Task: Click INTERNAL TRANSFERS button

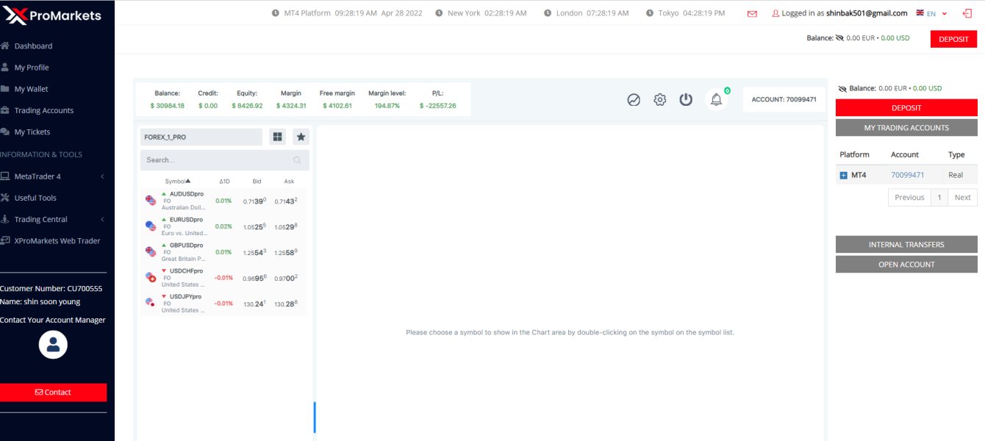Action: 906,244
